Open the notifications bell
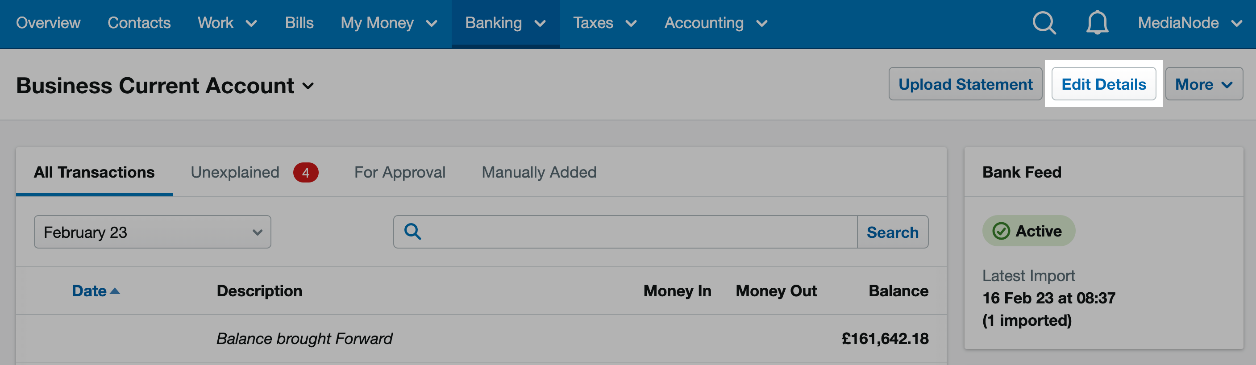 coord(1097,23)
